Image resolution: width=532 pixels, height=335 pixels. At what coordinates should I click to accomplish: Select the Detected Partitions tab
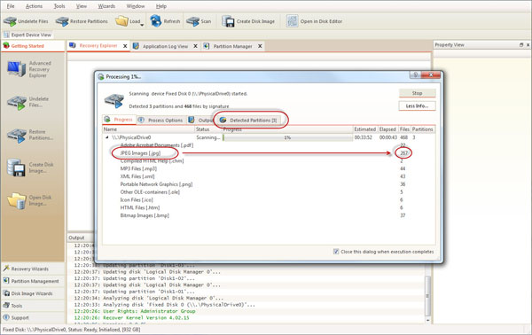pos(250,120)
